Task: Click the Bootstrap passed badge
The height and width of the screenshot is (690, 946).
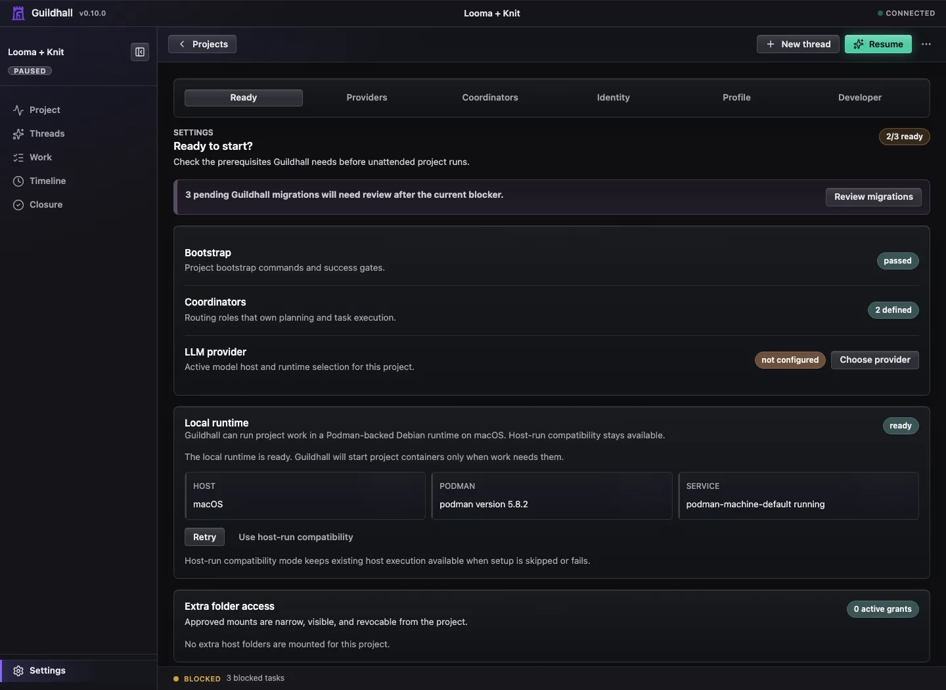Action: click(x=897, y=261)
